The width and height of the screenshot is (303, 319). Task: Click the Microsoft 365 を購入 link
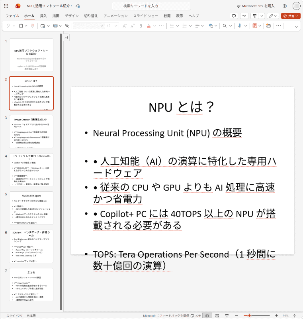click(x=256, y=6)
